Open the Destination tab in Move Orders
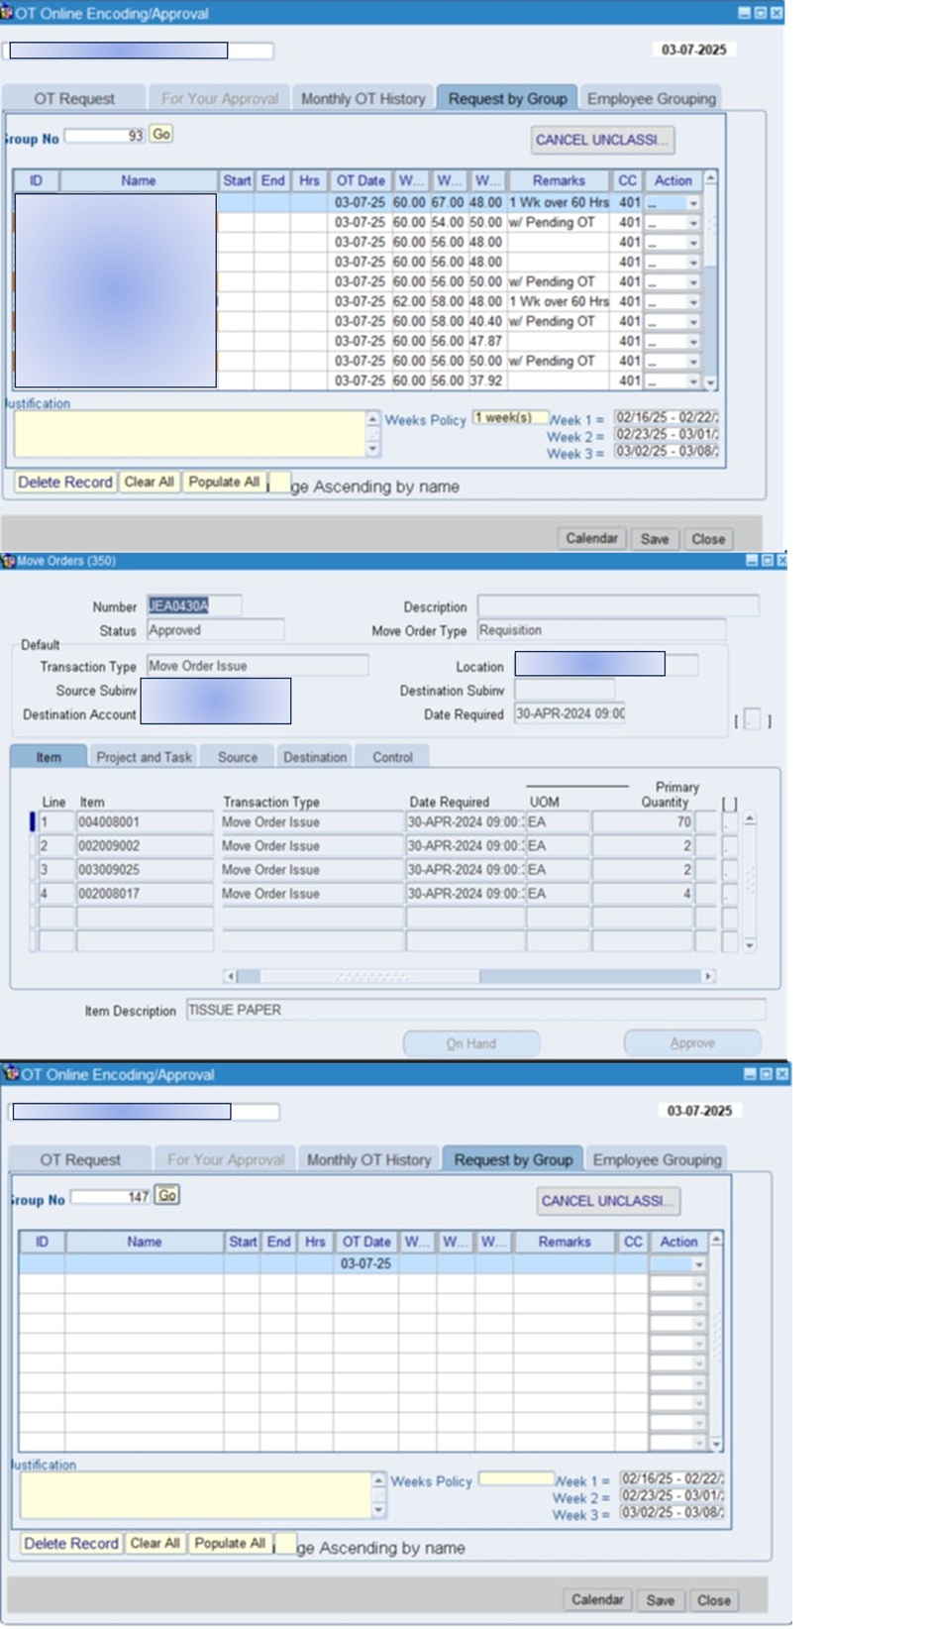Viewport: 933px width, 1629px height. 315,757
